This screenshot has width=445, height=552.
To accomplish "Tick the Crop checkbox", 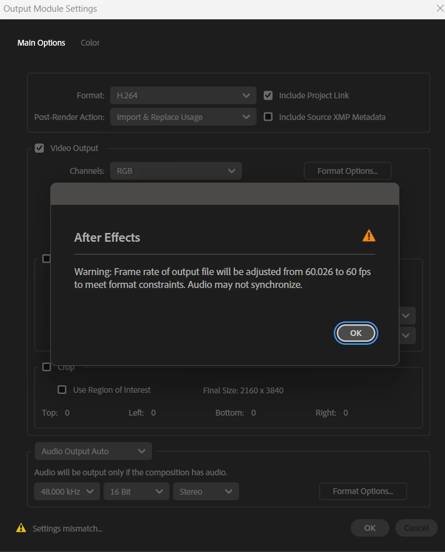I will [46, 367].
